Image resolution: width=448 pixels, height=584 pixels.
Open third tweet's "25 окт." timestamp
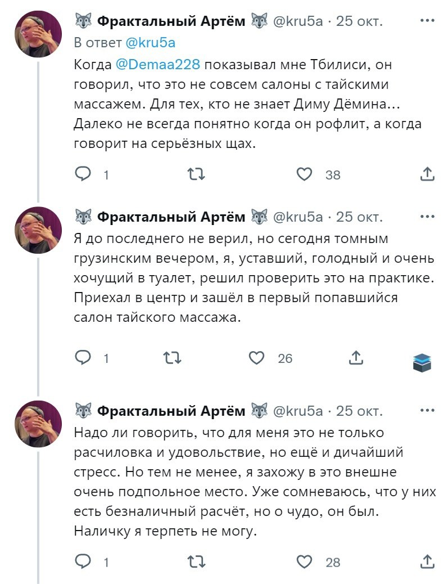point(359,411)
